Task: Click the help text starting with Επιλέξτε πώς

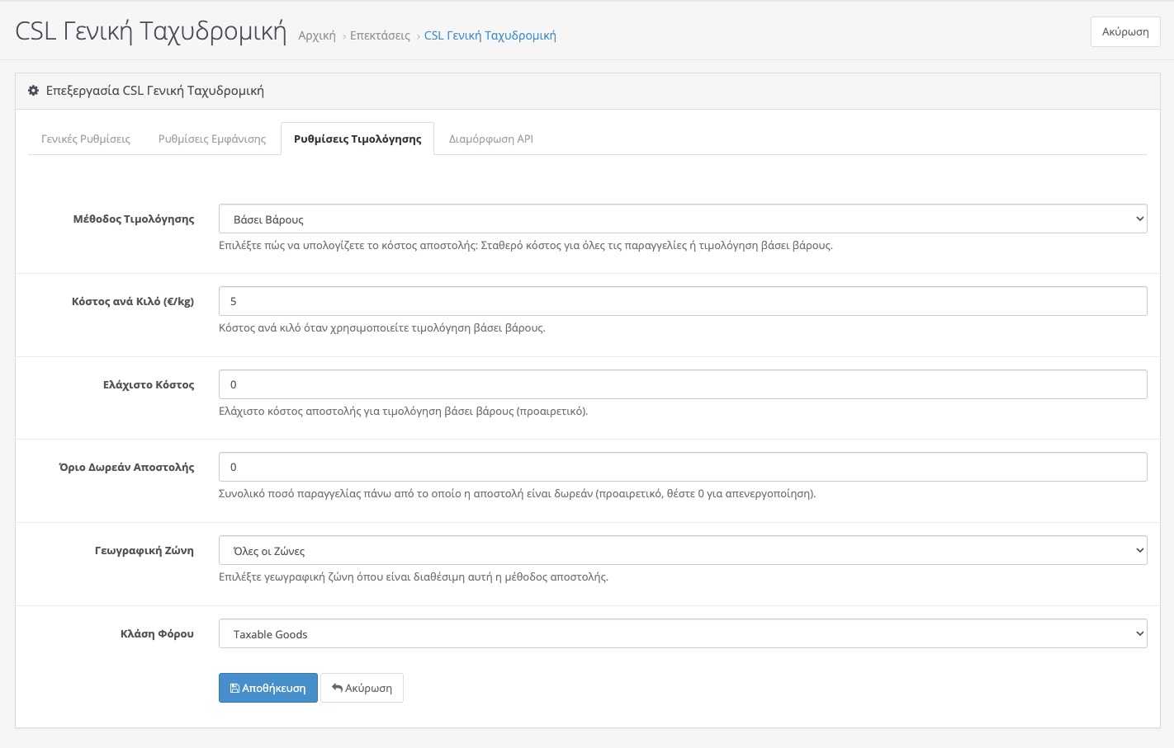Action: [526, 245]
